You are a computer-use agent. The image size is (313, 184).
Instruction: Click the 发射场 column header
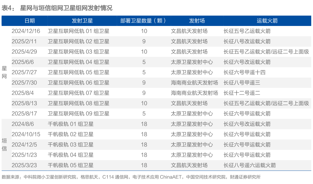pyautogui.click(x=197, y=21)
